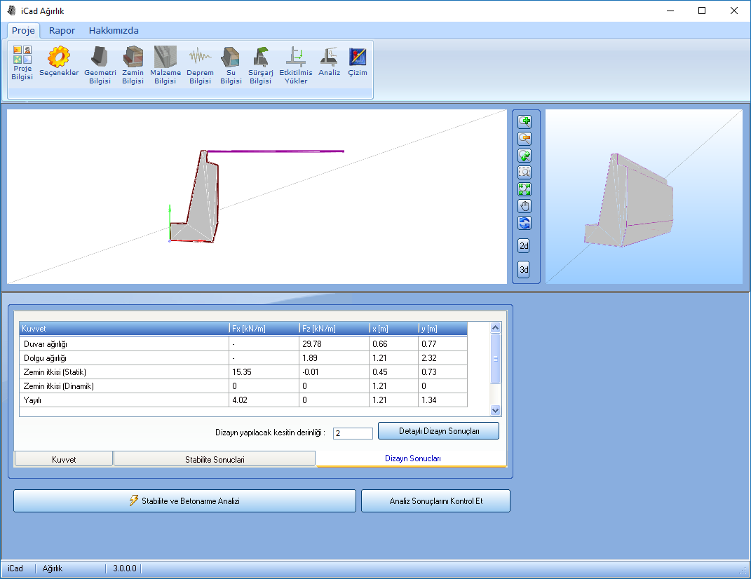Focus the kesitin derinliği input field
The width and height of the screenshot is (751, 579).
click(x=353, y=433)
